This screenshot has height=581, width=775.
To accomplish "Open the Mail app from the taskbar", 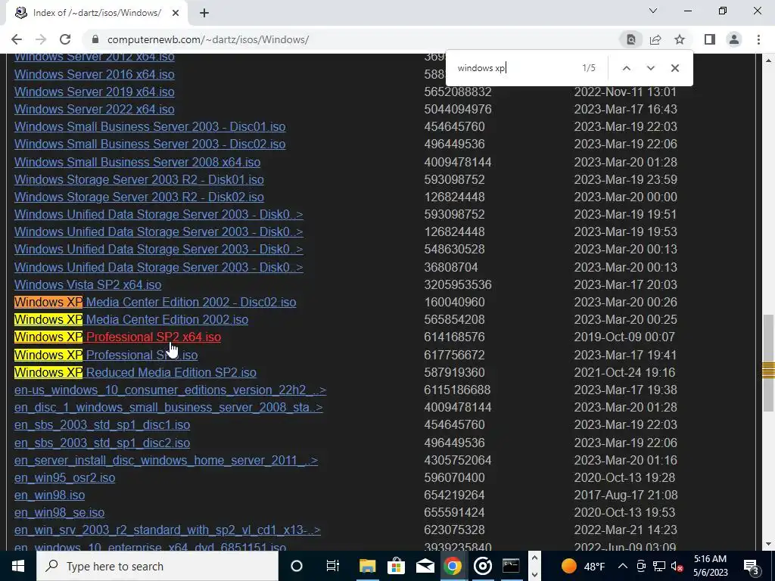I will tap(425, 566).
